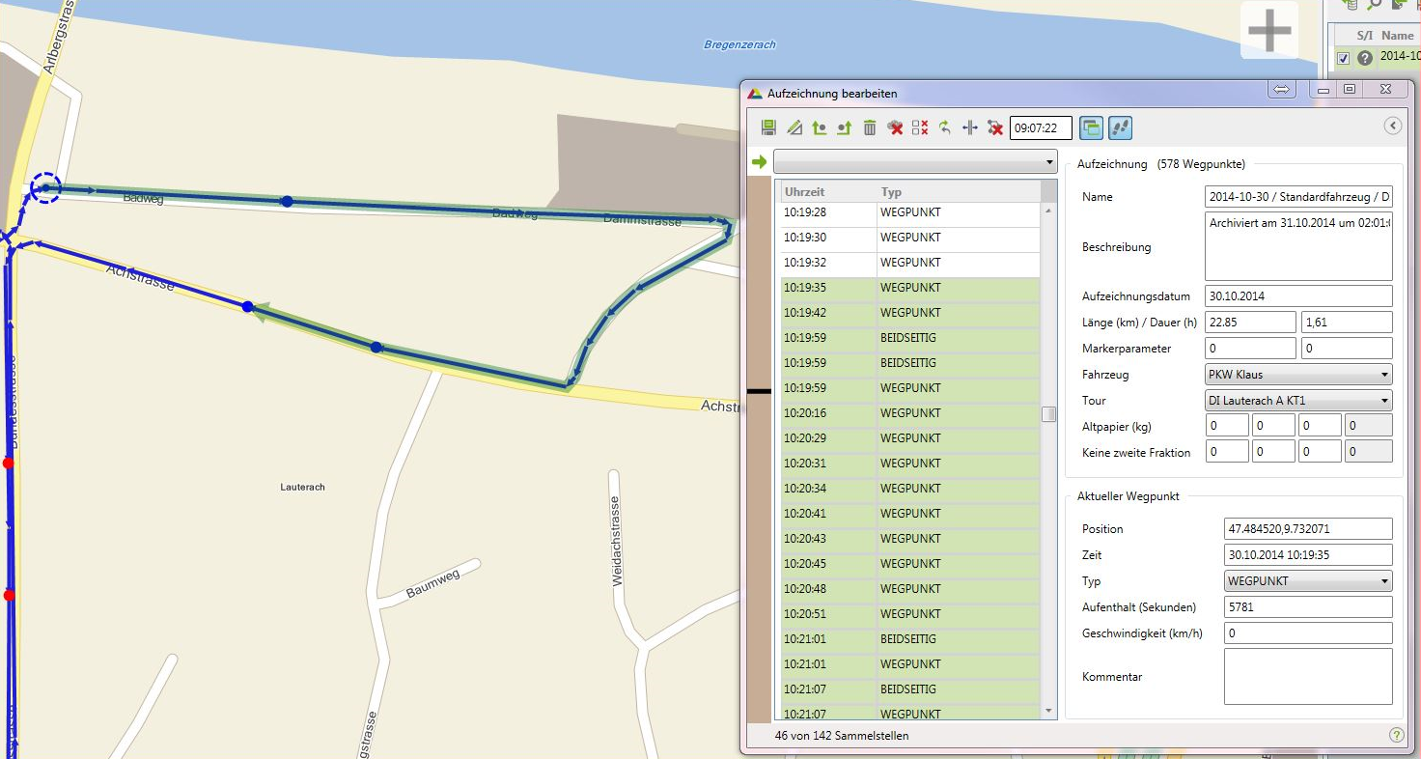1421x759 pixels.
Task: Click the waypoint list scroll-up arrow
Action: [1049, 210]
